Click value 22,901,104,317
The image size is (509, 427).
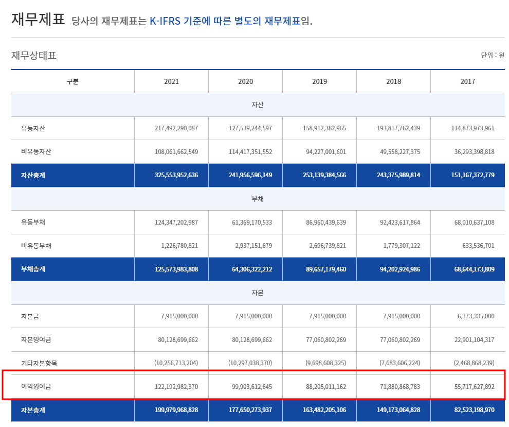click(x=474, y=339)
